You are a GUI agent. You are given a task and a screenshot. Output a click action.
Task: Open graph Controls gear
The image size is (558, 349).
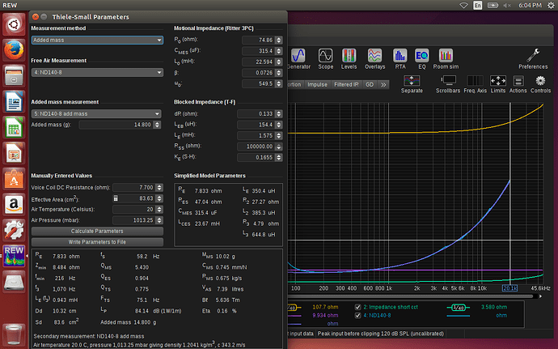tap(540, 84)
